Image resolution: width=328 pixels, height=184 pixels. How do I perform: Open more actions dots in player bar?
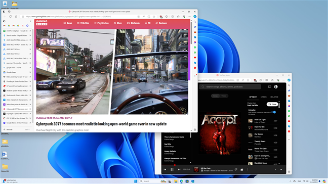tap(247, 169)
